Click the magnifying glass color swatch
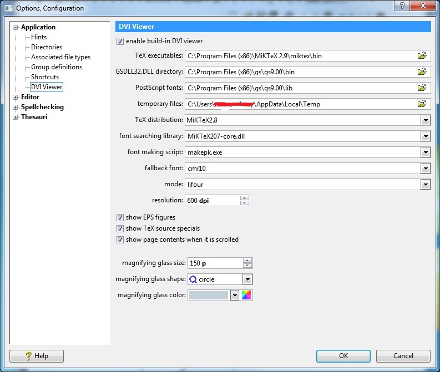 click(209, 295)
